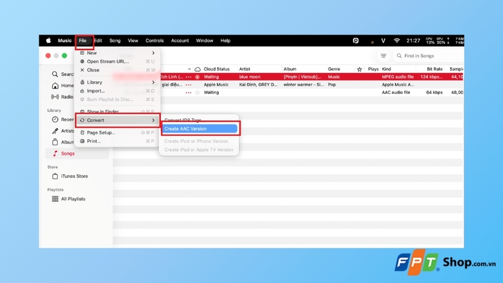Select the Convert menu item
This screenshot has height=283, width=503.
pos(118,120)
